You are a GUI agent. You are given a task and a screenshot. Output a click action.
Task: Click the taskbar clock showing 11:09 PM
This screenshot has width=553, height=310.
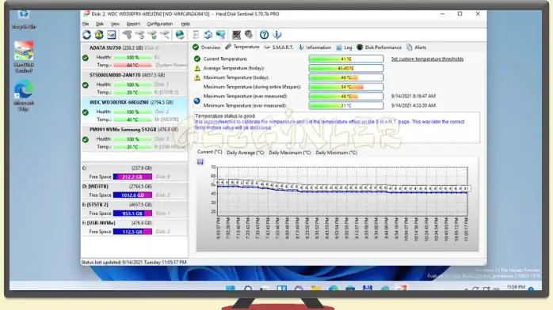pos(516,287)
